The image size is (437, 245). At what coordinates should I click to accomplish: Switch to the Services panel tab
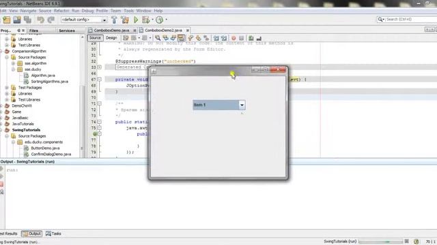tap(67, 31)
